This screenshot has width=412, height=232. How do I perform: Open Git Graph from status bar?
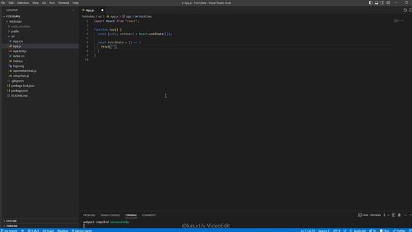pyautogui.click(x=48, y=231)
